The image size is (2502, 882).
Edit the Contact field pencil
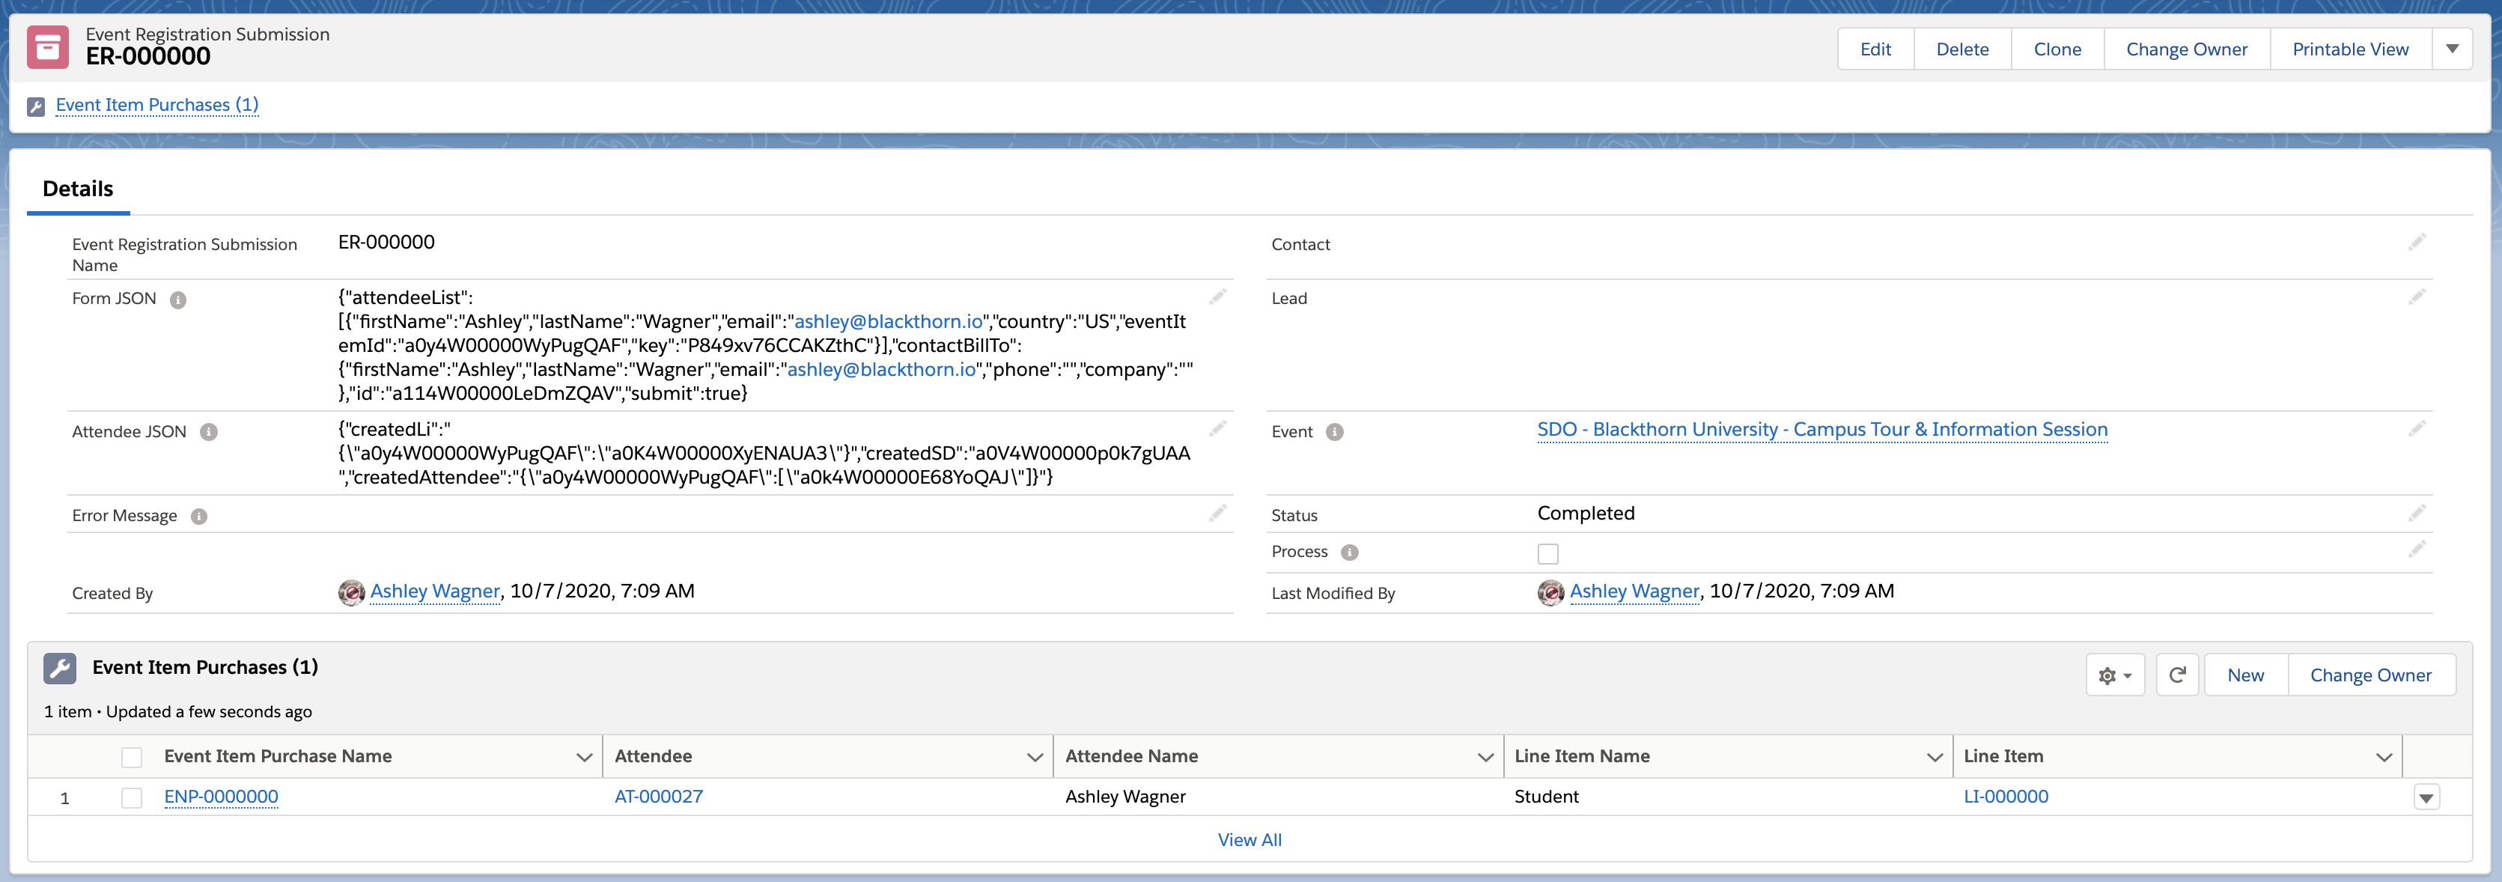click(2417, 243)
